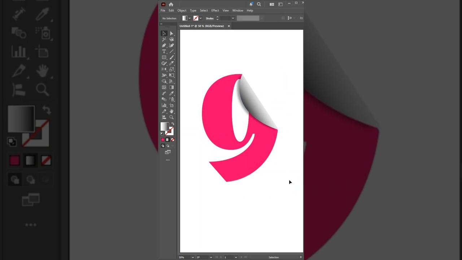Activate the Hand tool
This screenshot has height=260, width=462.
pyautogui.click(x=171, y=111)
